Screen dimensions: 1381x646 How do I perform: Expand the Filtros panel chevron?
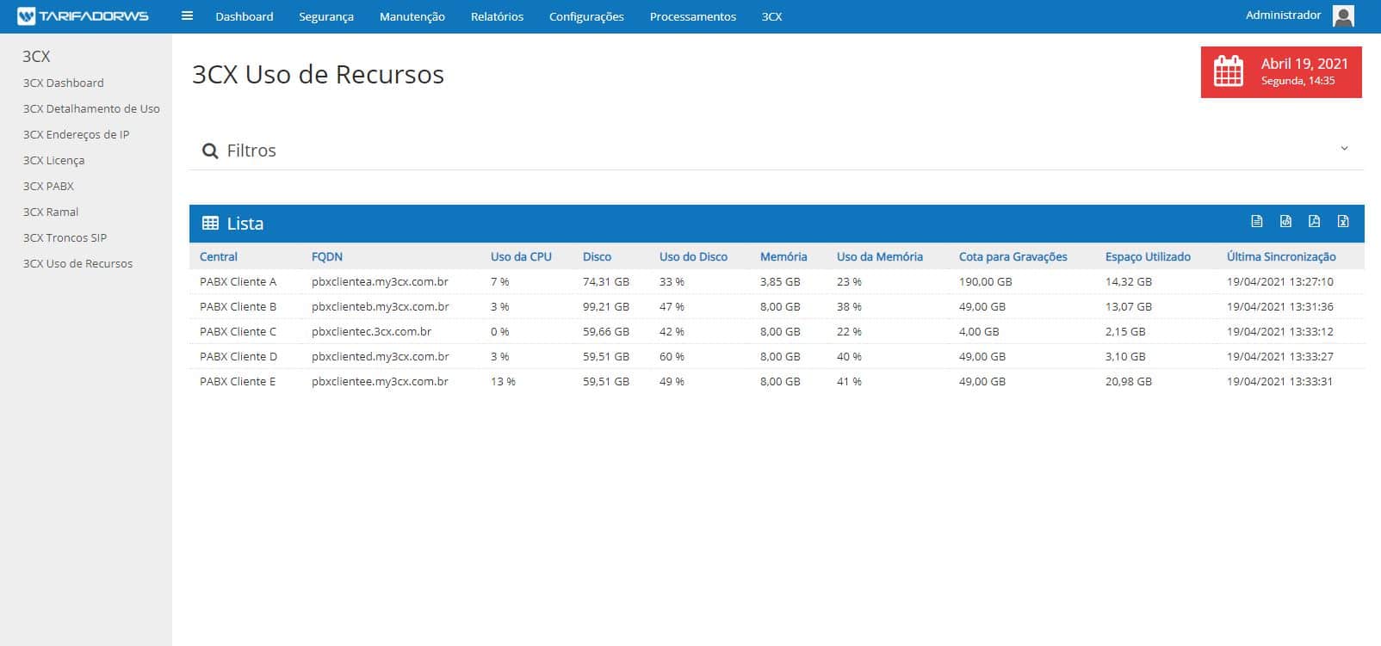(1345, 149)
